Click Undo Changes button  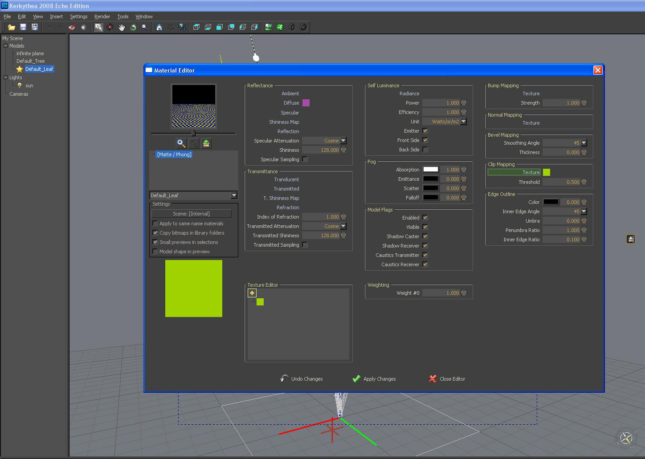point(302,379)
